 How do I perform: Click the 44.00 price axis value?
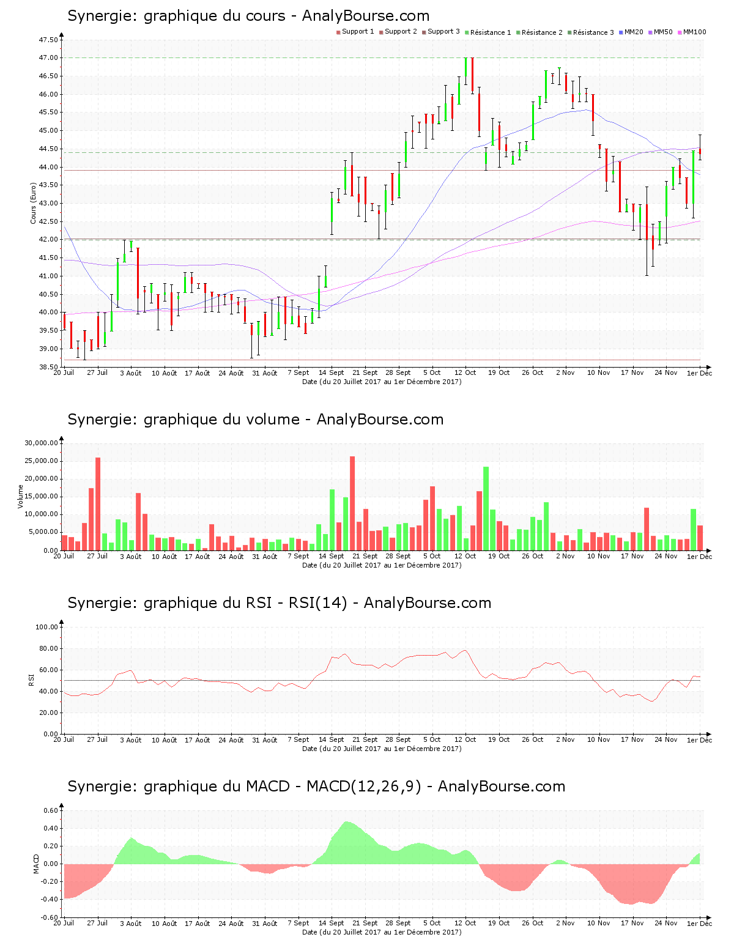(x=48, y=167)
